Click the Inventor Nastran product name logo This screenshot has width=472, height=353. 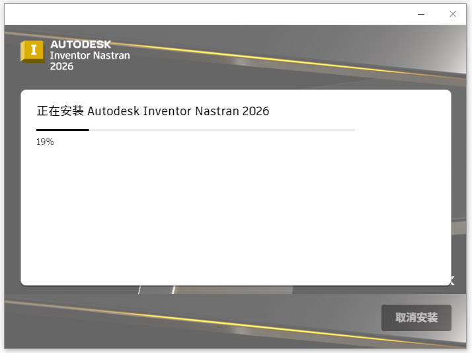coord(89,56)
